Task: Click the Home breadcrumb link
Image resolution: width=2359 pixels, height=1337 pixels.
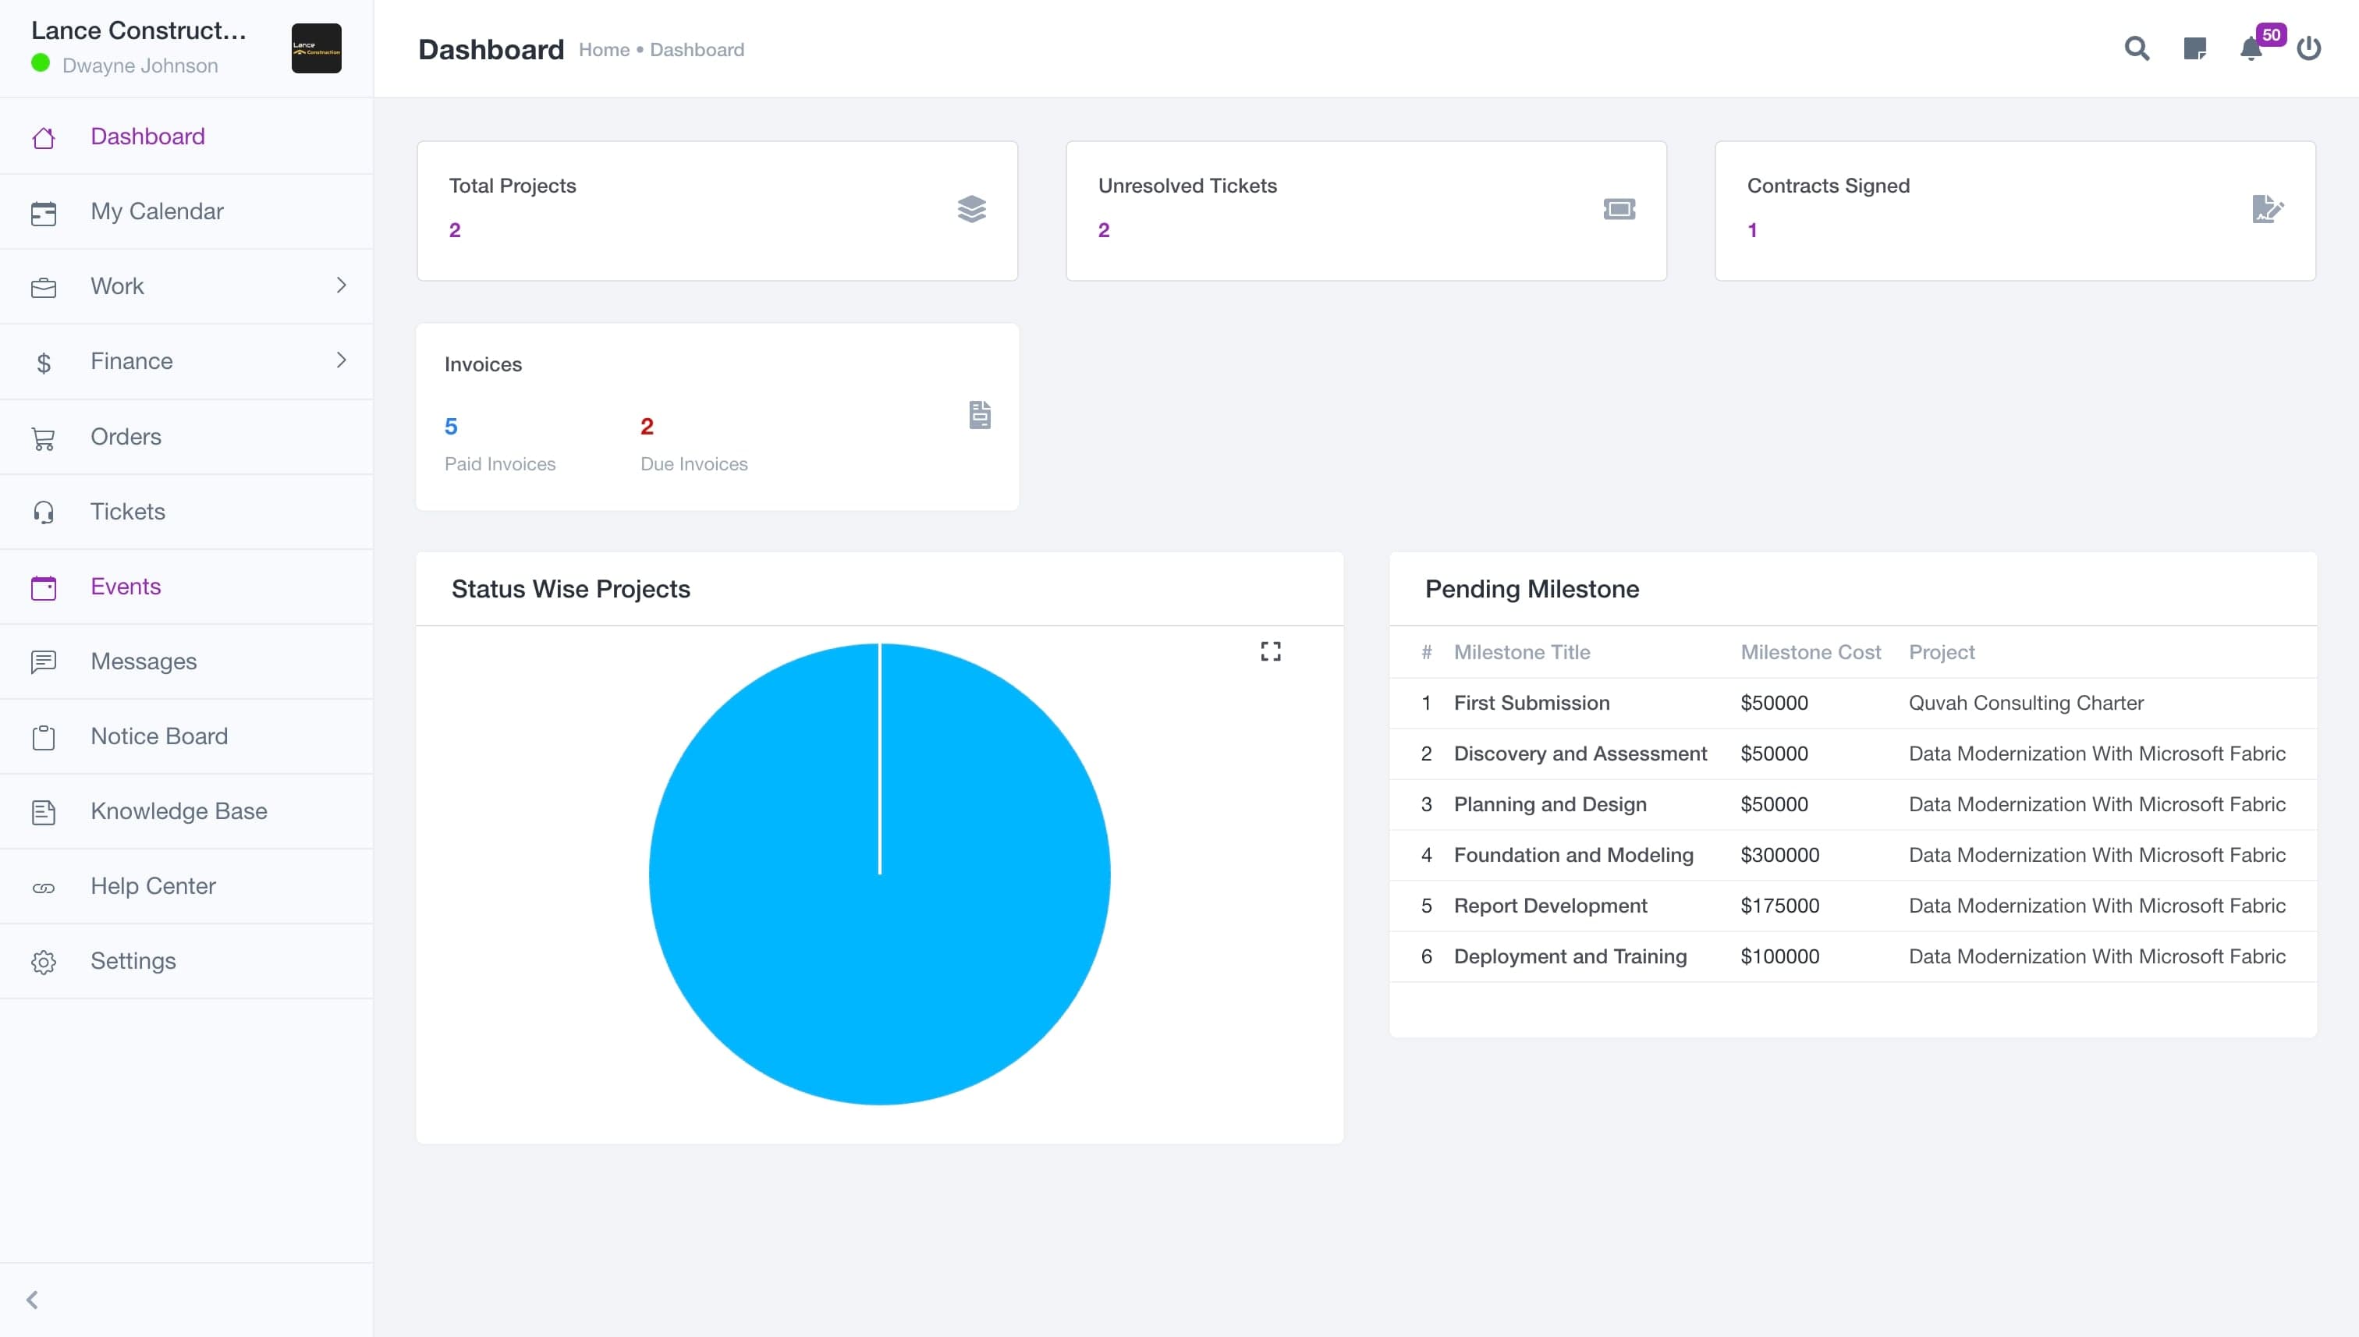Action: [x=603, y=50]
